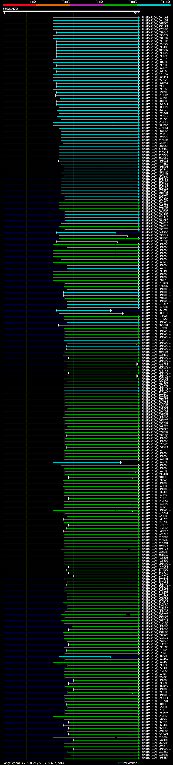This screenshot has height=765, width=173.
Task: Select label UniRef100_A9E8E7
Action: [155, 758]
